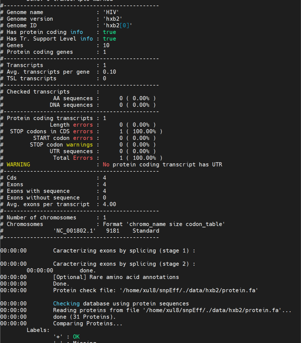
Task: Select the cyan 'info' label text
Action: tap(76, 32)
